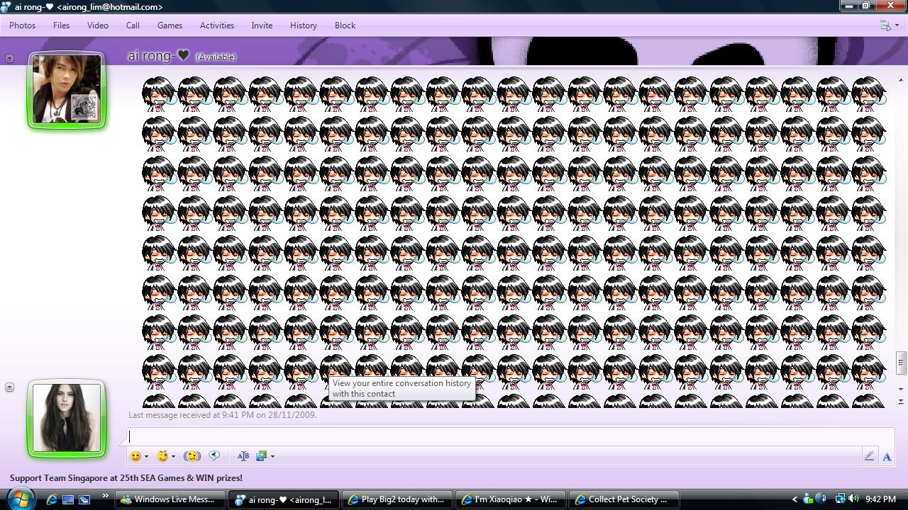Click the (Available) status text
This screenshot has height=510, width=908.
point(216,57)
